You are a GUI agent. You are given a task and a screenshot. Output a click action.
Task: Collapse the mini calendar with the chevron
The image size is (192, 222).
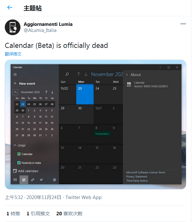(x=15, y=92)
